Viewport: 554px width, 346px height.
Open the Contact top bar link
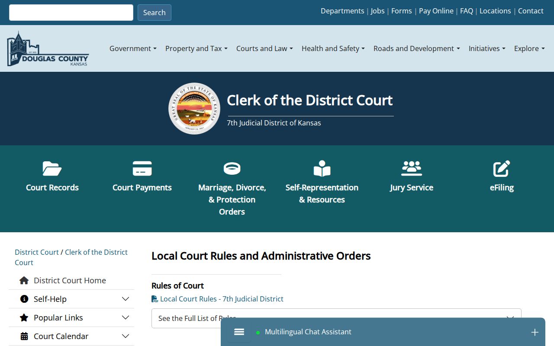point(531,11)
